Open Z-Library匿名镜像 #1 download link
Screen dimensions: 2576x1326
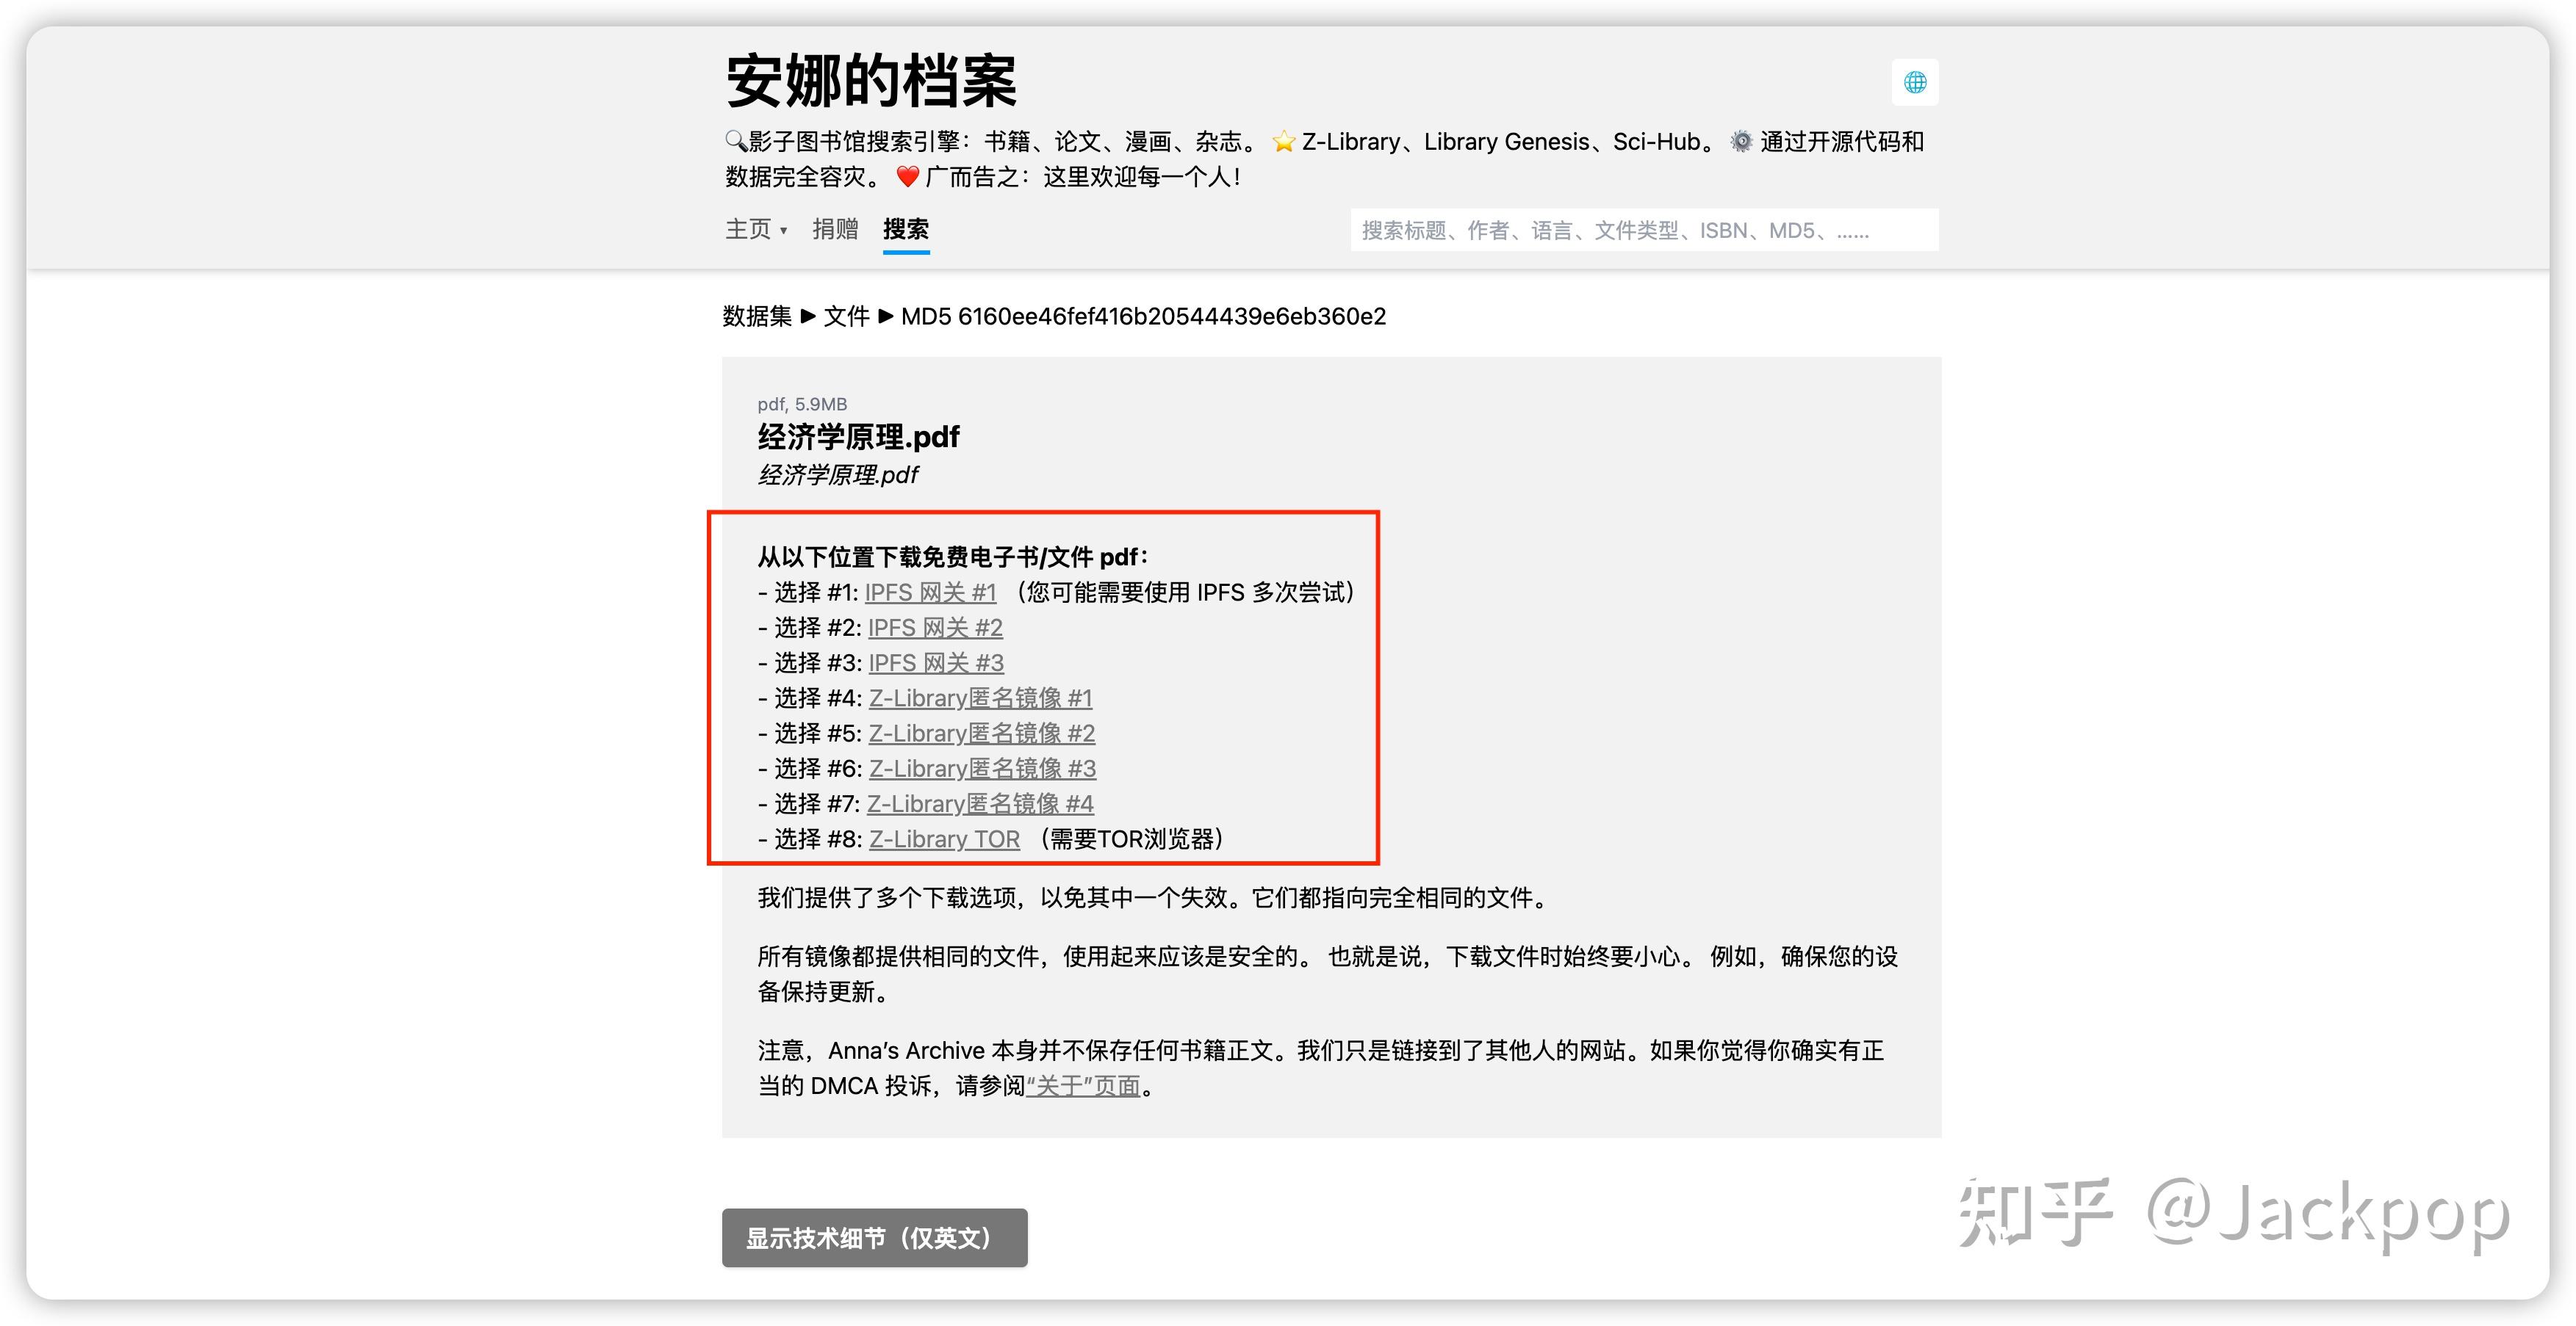(x=980, y=698)
